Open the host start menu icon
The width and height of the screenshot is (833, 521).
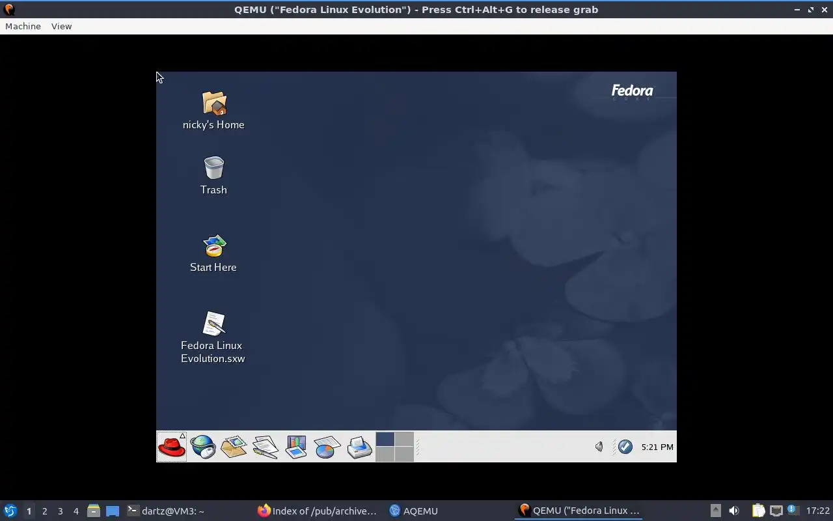pos(10,511)
